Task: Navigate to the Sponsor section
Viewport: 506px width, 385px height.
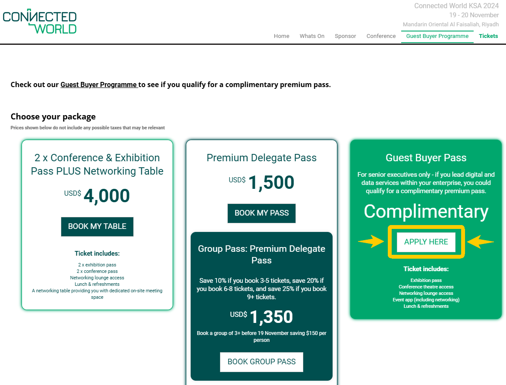Action: (x=345, y=36)
